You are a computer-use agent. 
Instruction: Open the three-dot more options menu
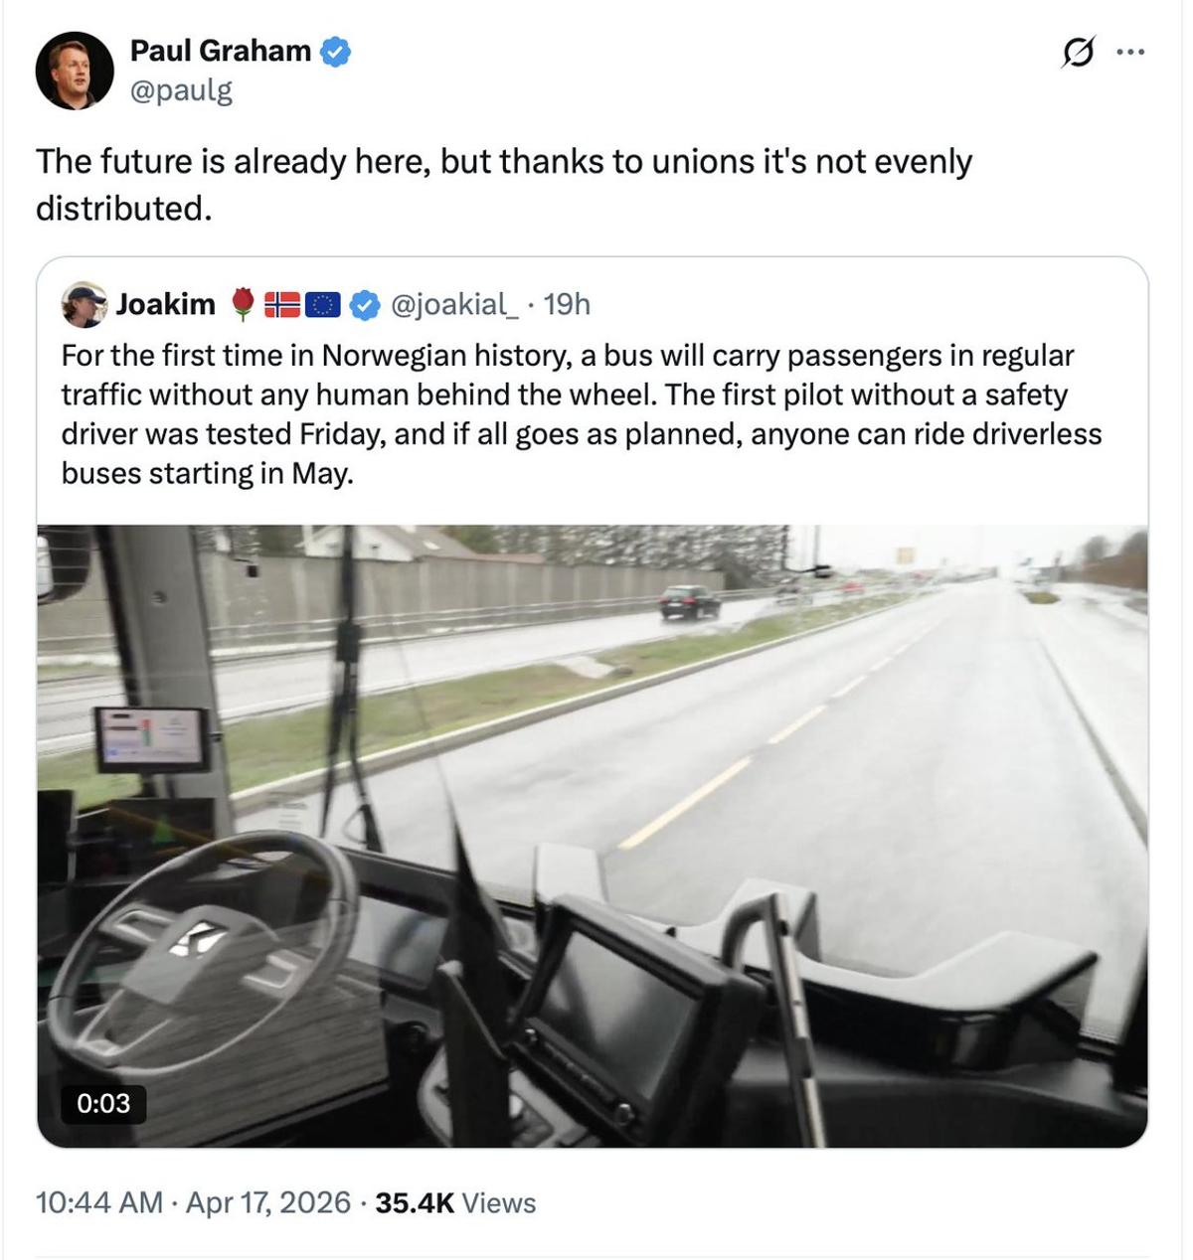point(1130,52)
